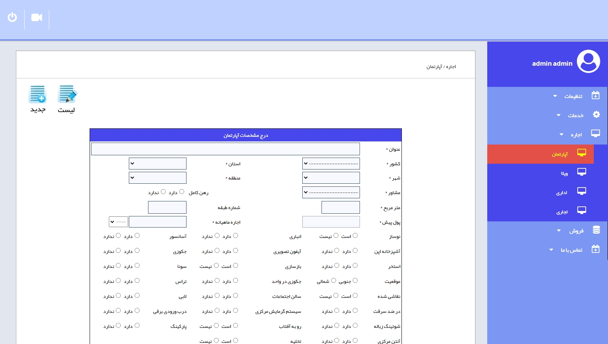Open the تجاری sidebar link
Image resolution: width=608 pixels, height=344 pixels.
pyautogui.click(x=562, y=212)
